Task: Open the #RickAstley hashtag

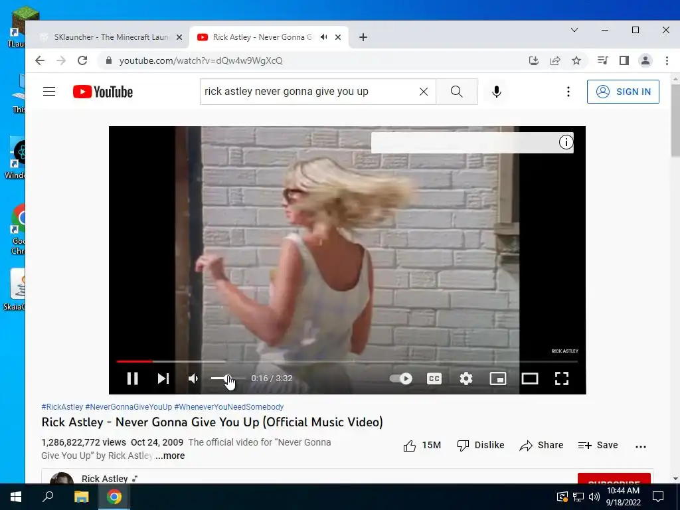Action: [62, 407]
